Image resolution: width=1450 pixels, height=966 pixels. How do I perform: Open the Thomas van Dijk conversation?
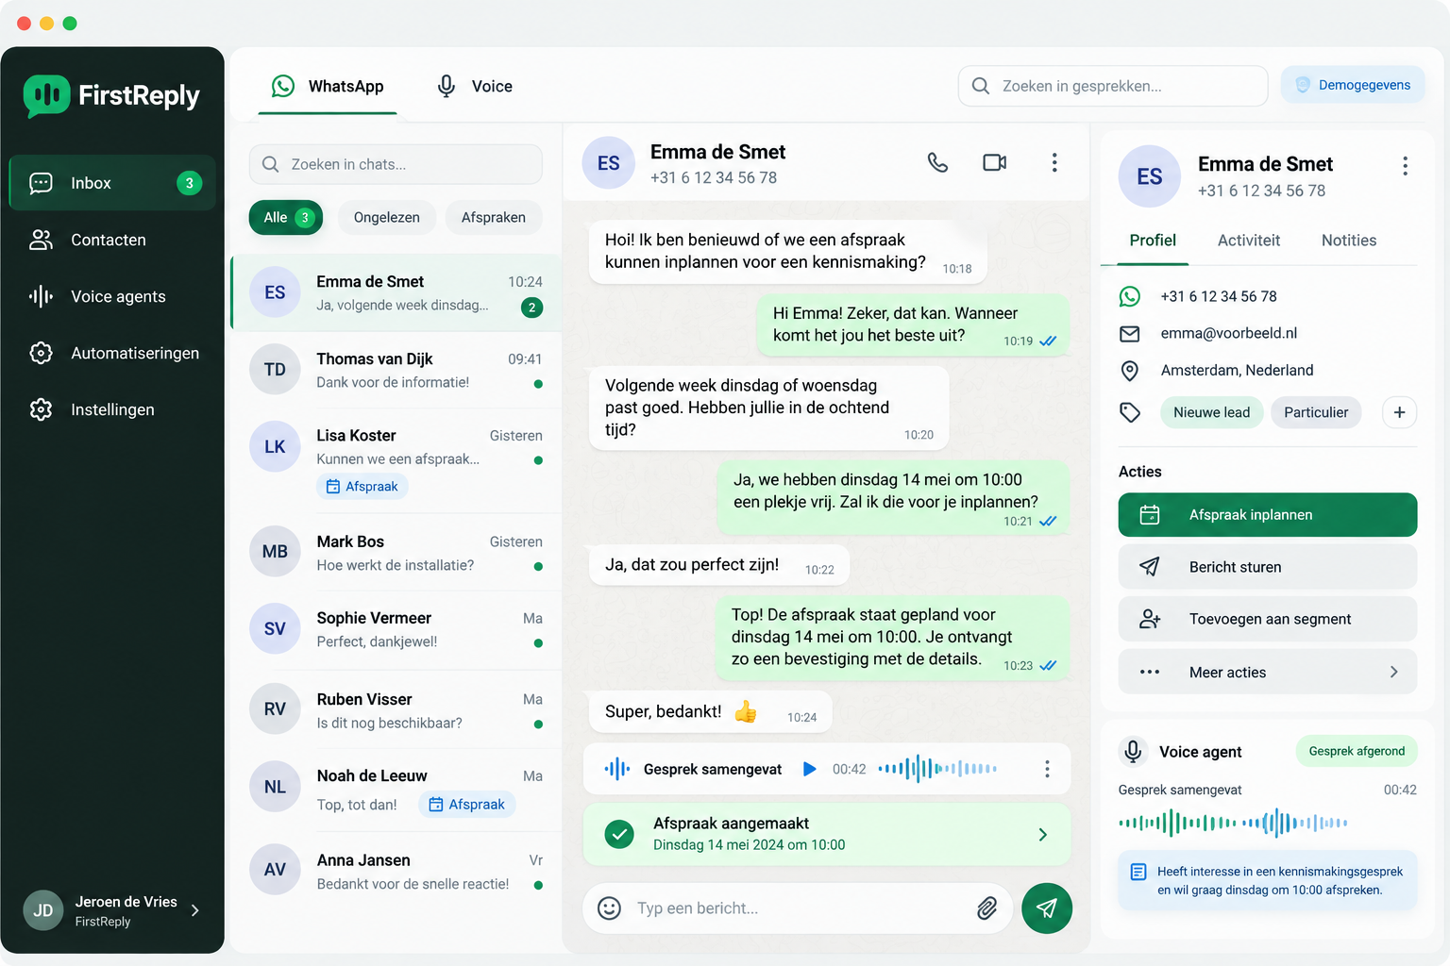point(396,370)
